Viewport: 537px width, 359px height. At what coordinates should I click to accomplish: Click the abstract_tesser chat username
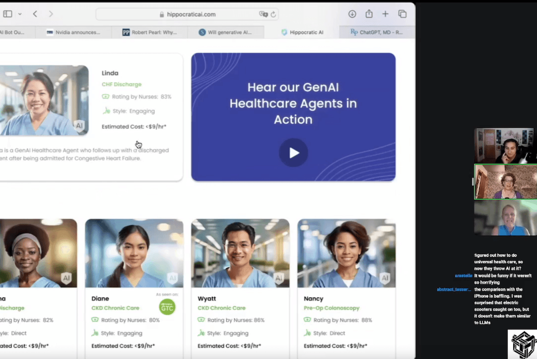[x=454, y=289]
